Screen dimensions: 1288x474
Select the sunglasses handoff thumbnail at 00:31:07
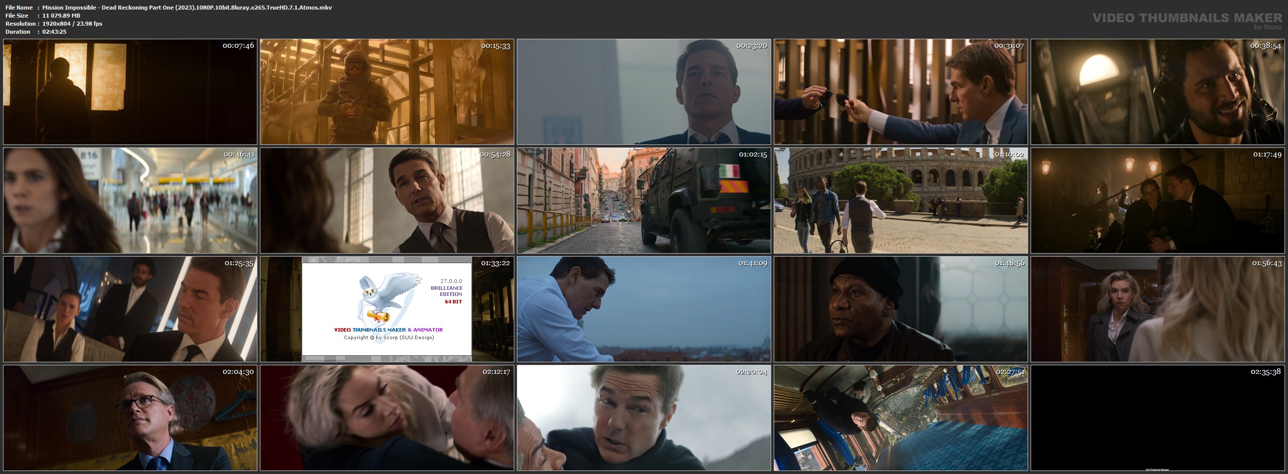[901, 92]
